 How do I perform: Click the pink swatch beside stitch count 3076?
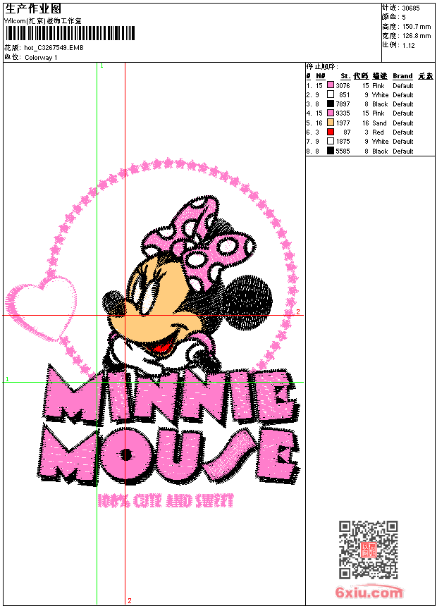(x=331, y=85)
